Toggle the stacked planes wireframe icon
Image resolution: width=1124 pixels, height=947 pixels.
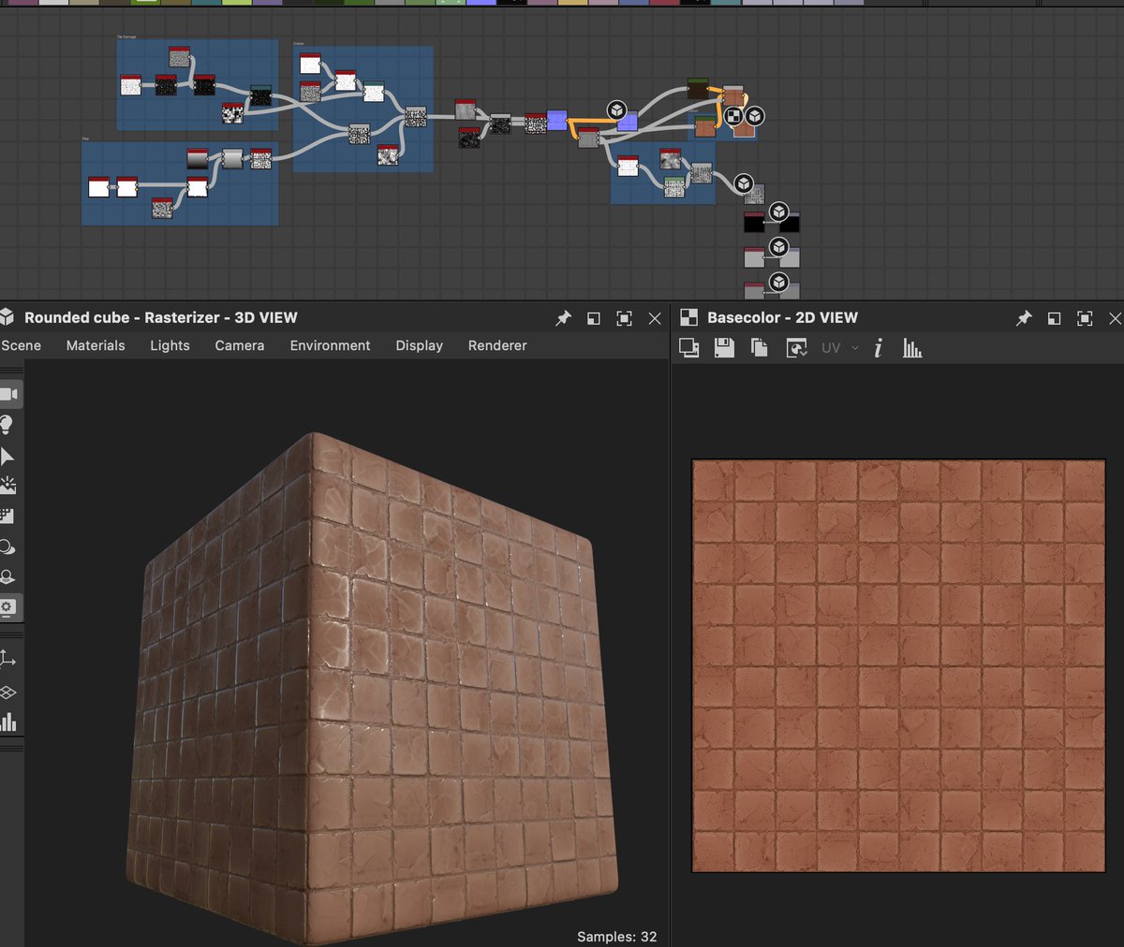[7, 692]
